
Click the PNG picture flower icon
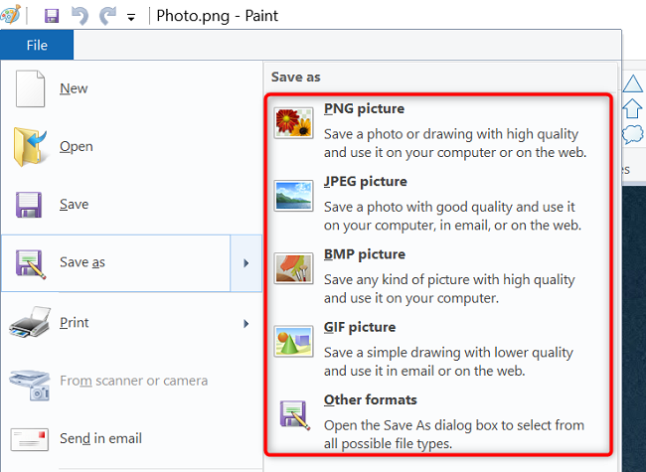[x=294, y=122]
